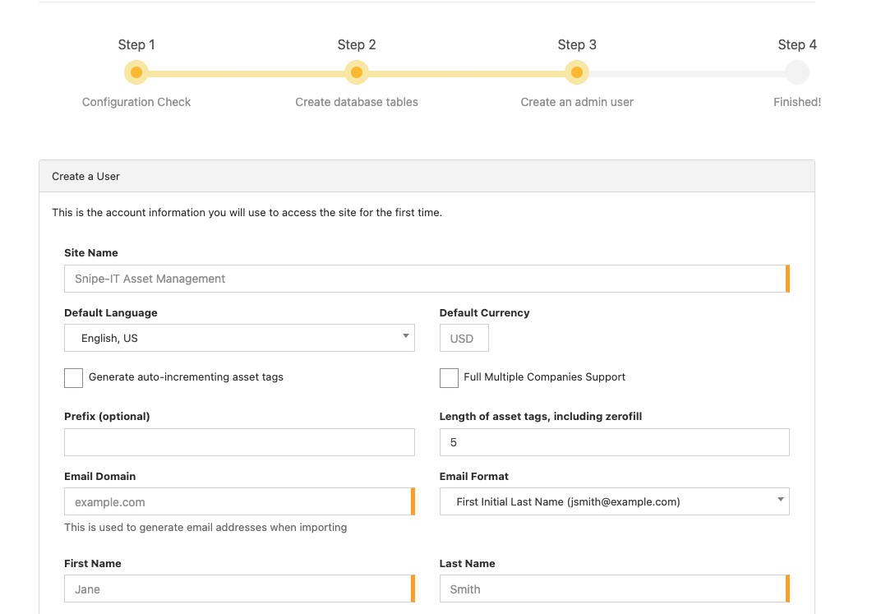The image size is (872, 614).
Task: Click the Configuration Check step label
Action: point(136,102)
